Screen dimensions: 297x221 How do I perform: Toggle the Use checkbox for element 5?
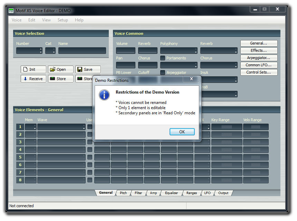click(90, 157)
